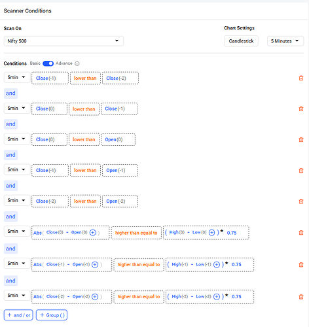Click the 0.75 multiplier in High(-2) - Low(-2) row
This screenshot has width=309, height=327.
click(x=236, y=297)
